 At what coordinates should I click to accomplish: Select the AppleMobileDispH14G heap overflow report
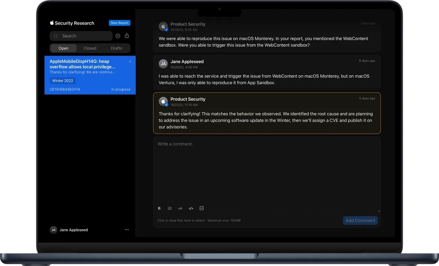click(x=90, y=75)
